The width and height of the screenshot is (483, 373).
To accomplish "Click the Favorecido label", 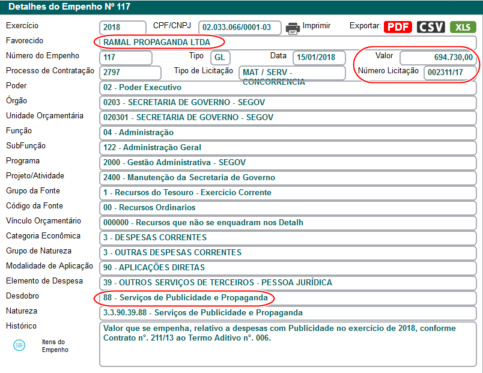I will coord(25,41).
